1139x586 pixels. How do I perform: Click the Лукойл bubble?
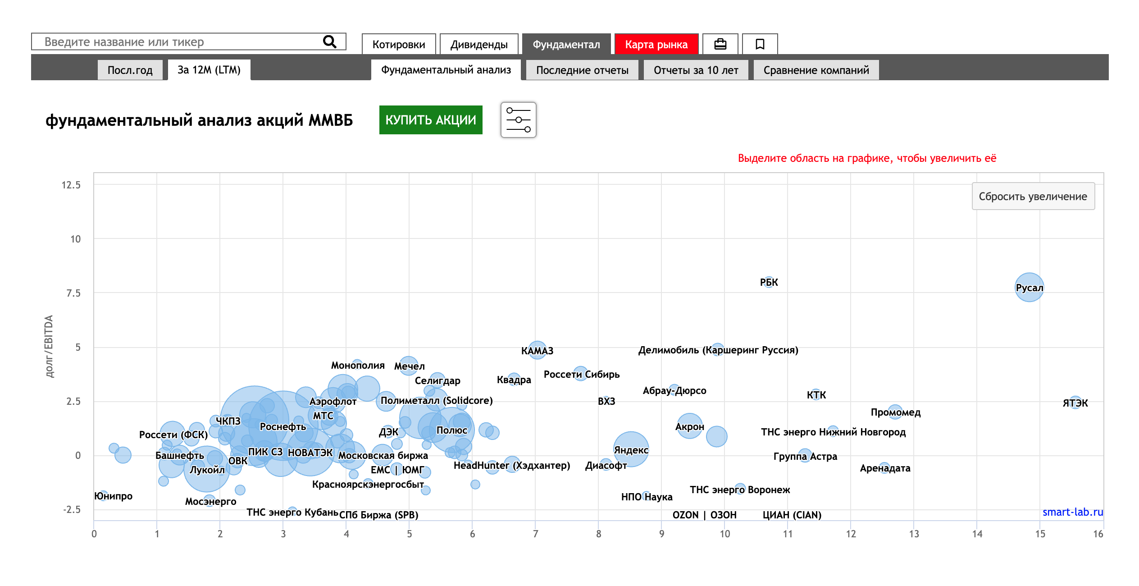tap(207, 469)
